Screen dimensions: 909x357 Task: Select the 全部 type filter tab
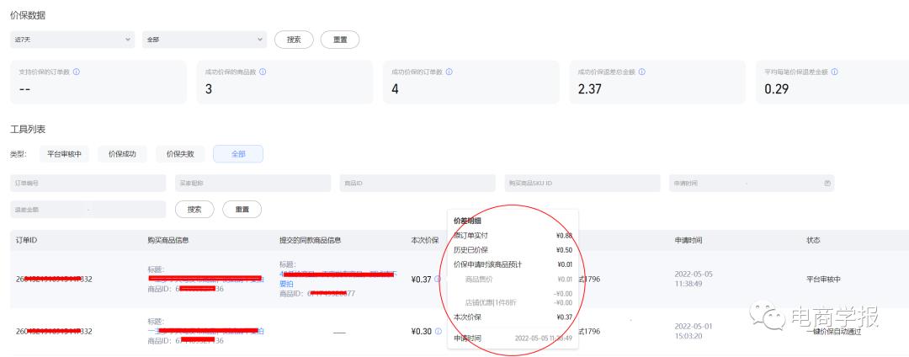coord(238,154)
